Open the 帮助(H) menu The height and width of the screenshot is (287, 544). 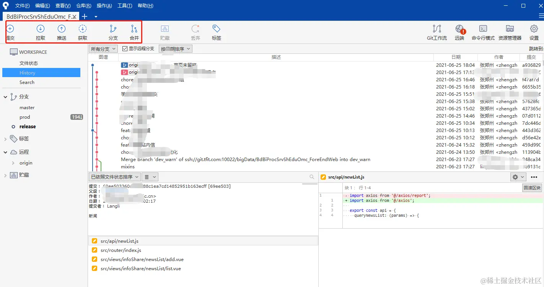(145, 6)
